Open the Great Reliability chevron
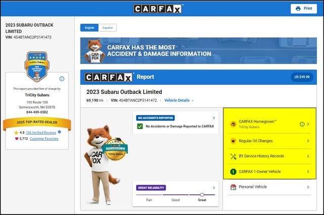Screen dimensions: 324x215 [x=214, y=188]
